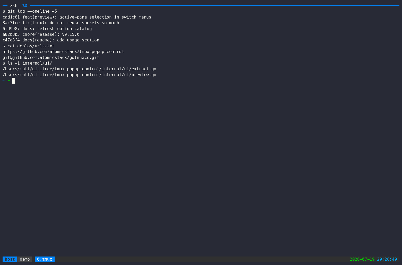Click the date 2026-07-19 in status bar
402x265 pixels.
click(362, 259)
